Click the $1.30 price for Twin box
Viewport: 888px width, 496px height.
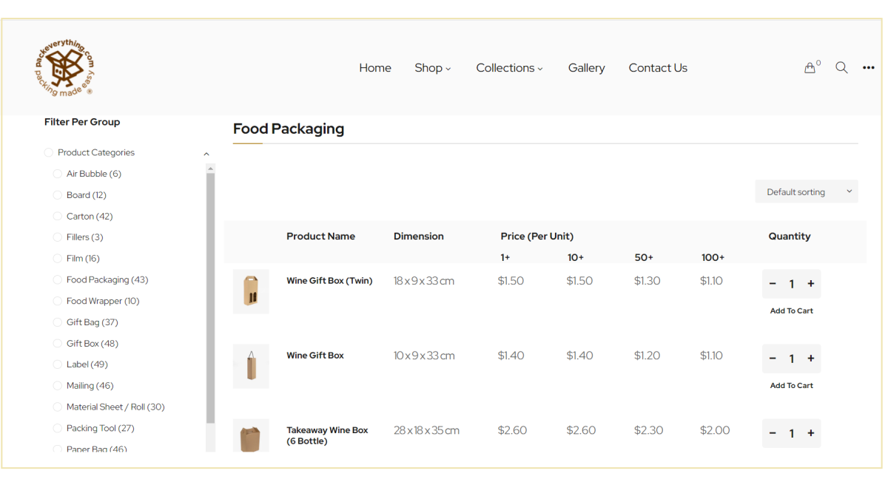click(x=647, y=281)
